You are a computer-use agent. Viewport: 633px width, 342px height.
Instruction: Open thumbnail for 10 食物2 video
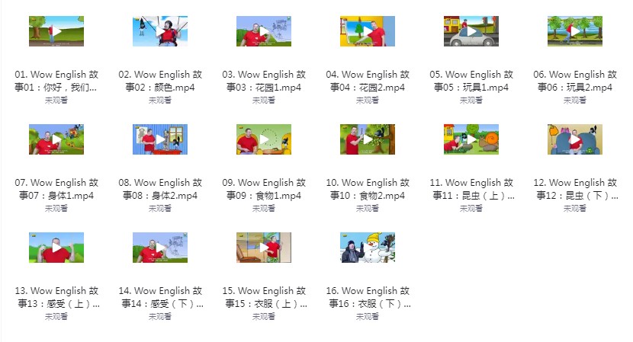pos(368,139)
